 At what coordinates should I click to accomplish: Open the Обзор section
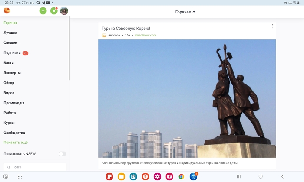tap(9, 83)
